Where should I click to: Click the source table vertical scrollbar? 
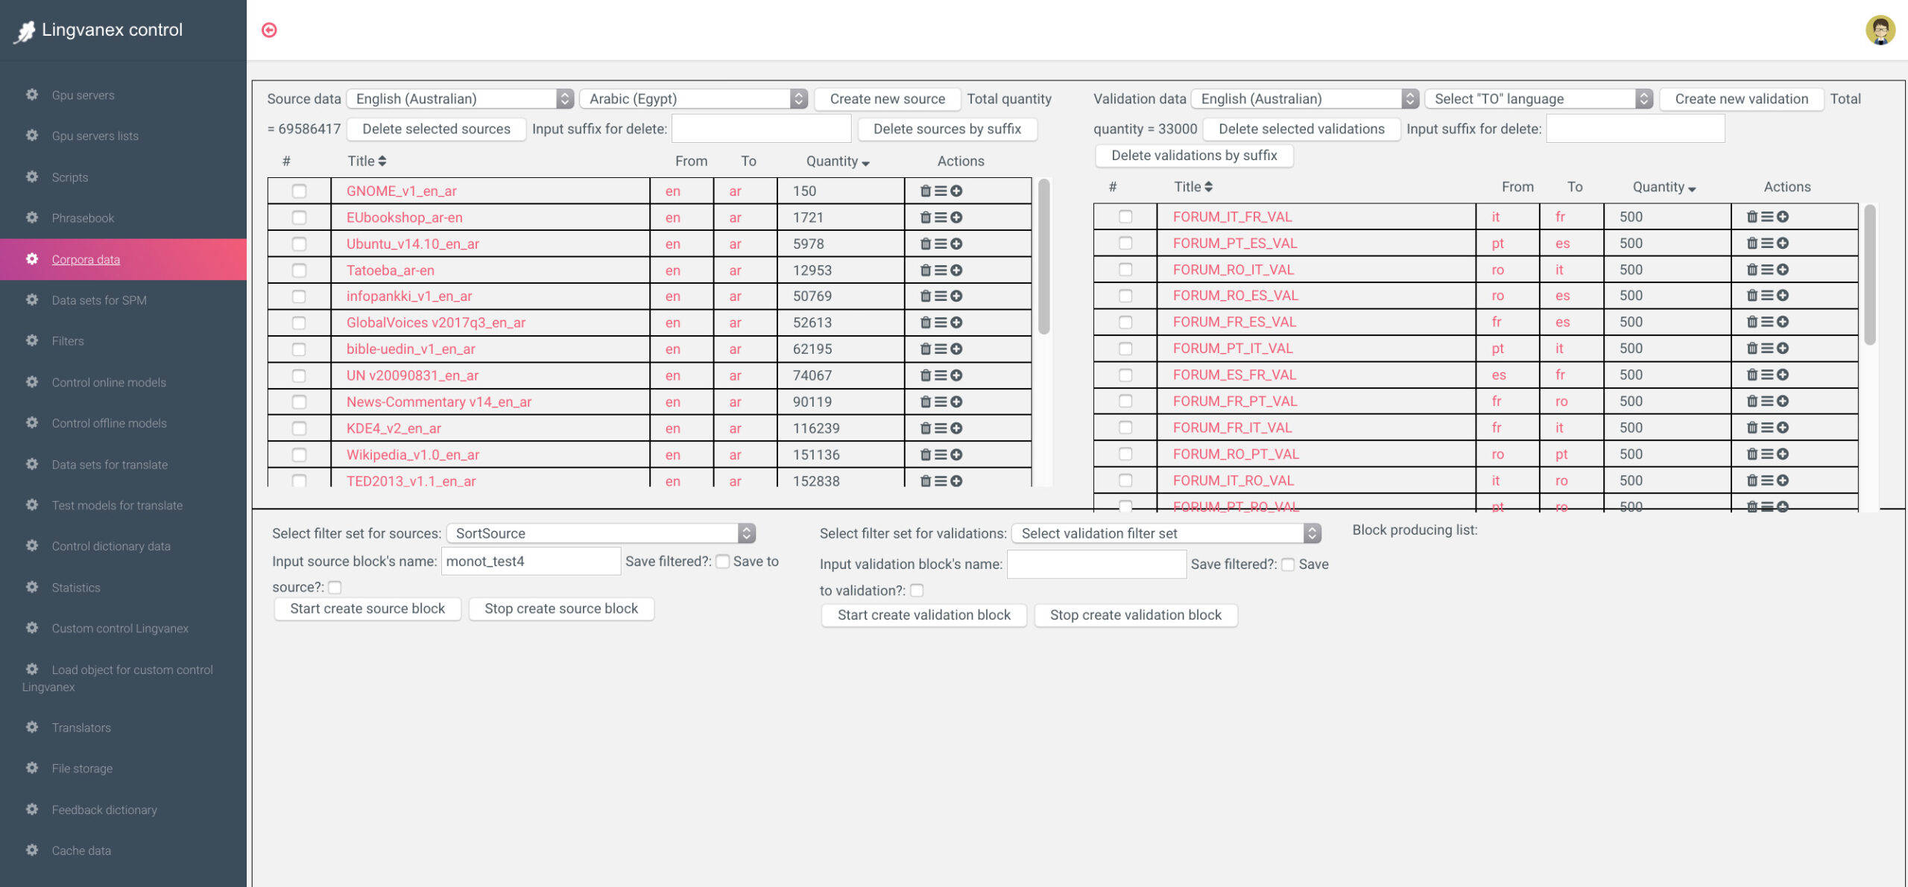pyautogui.click(x=1043, y=257)
